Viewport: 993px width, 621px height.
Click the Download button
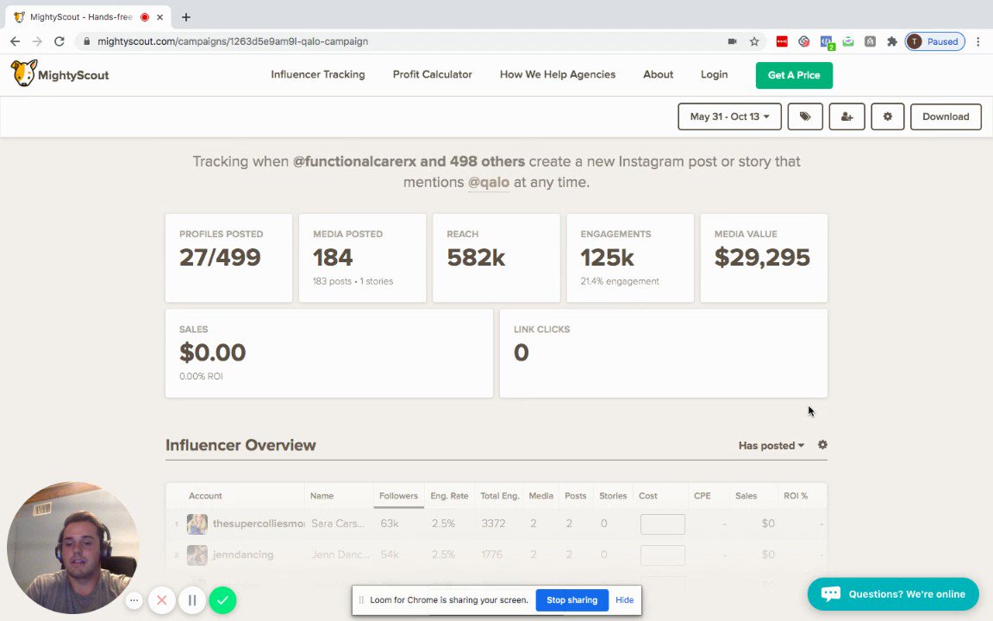(x=946, y=116)
